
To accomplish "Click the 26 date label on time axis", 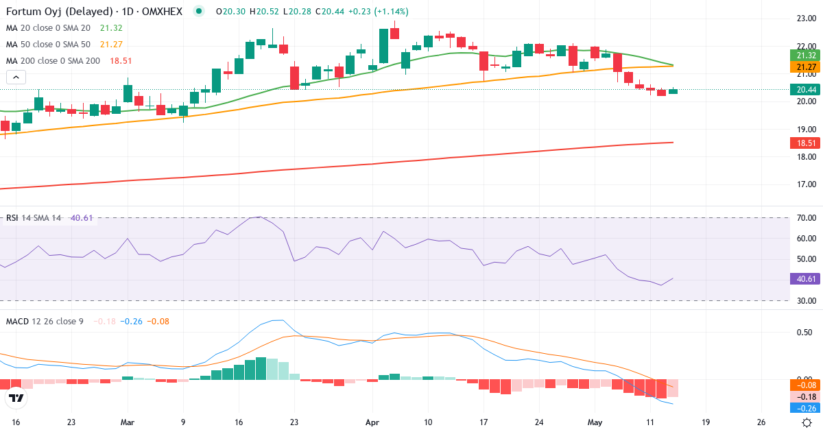I will pos(762,422).
